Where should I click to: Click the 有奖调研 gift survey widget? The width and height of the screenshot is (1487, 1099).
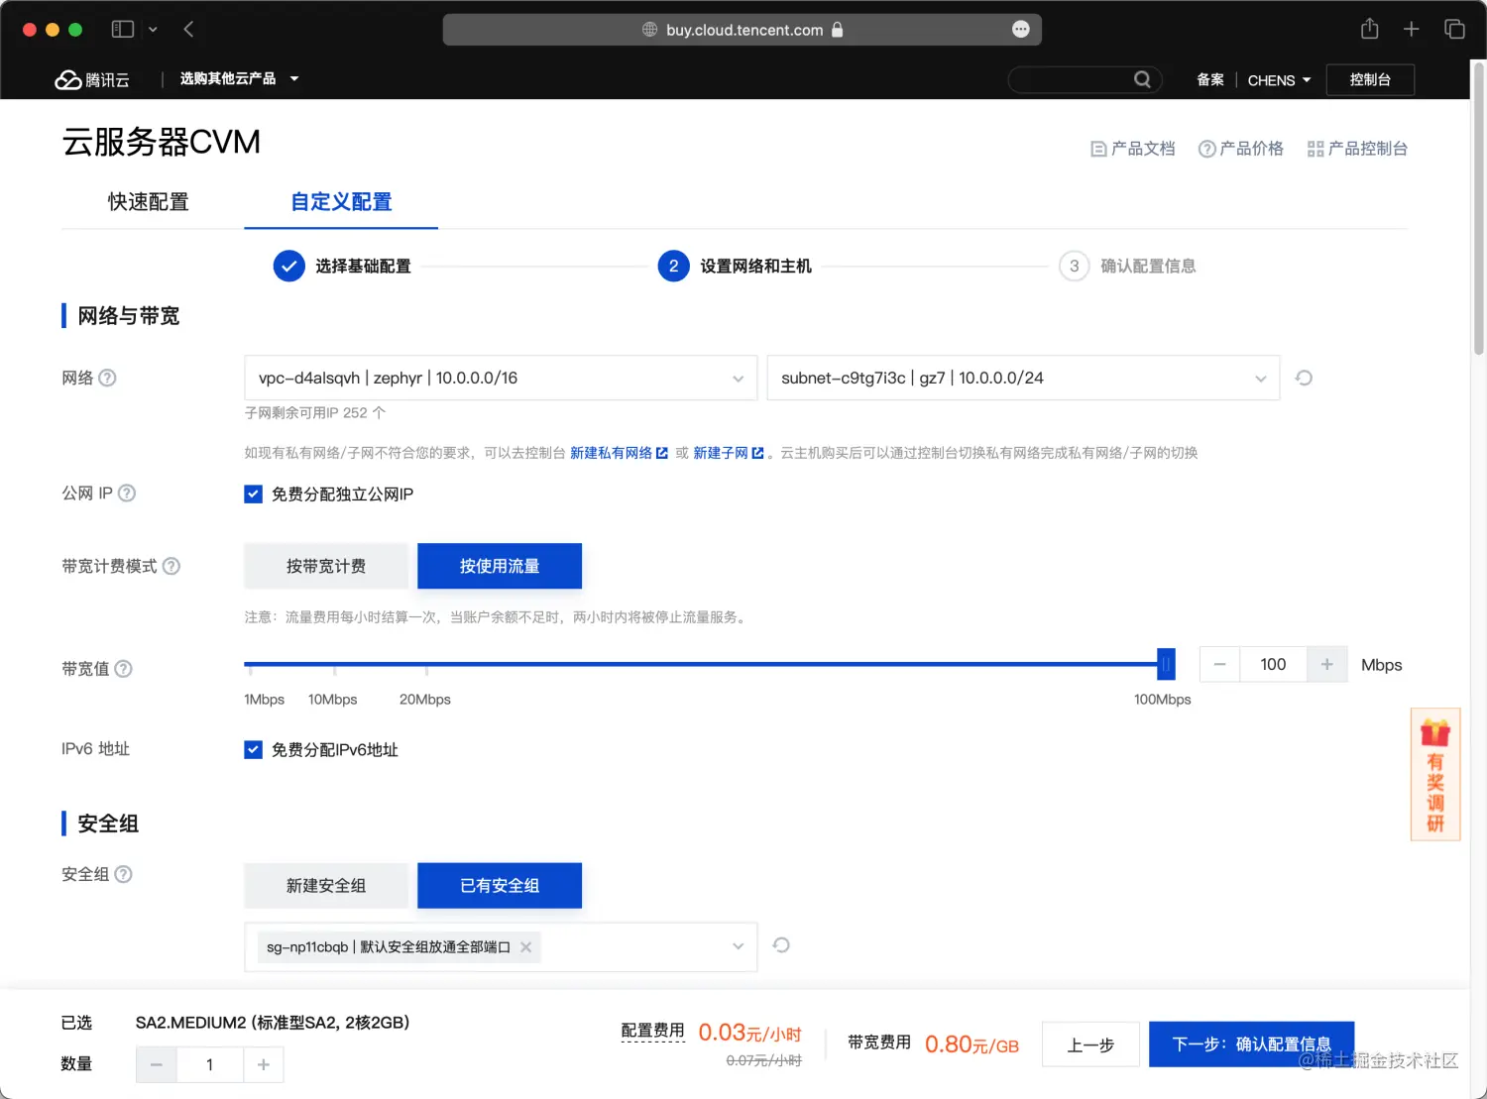(1435, 775)
